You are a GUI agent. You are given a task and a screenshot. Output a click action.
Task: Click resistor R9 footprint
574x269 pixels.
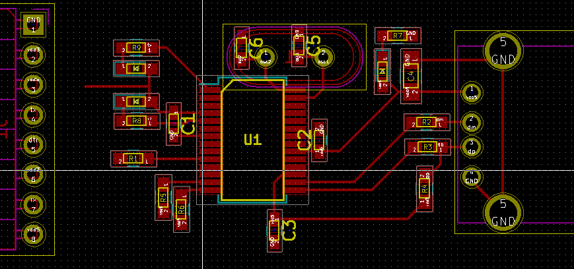click(137, 48)
